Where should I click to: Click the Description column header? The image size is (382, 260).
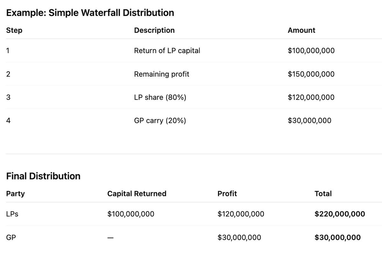154,31
